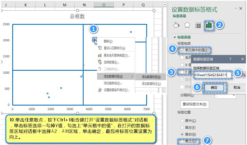The width and height of the screenshot is (247, 145).
Task: Click inside the 选择数据标签区域 range field
Action: [x=212, y=75]
